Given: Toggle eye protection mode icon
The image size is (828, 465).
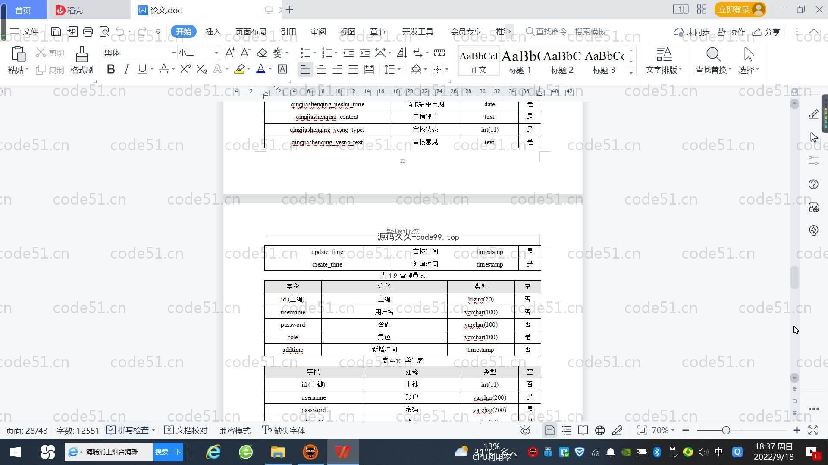Looking at the screenshot, I should coord(525,431).
